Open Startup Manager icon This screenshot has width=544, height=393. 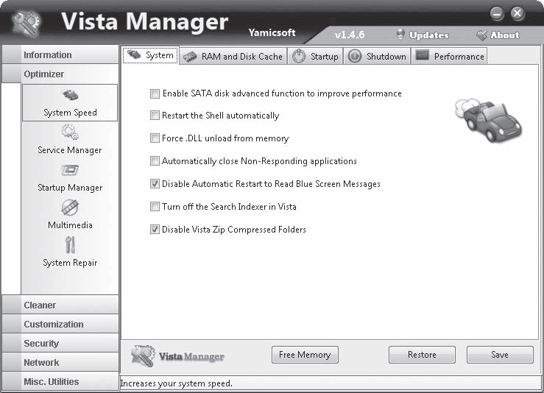point(70,170)
